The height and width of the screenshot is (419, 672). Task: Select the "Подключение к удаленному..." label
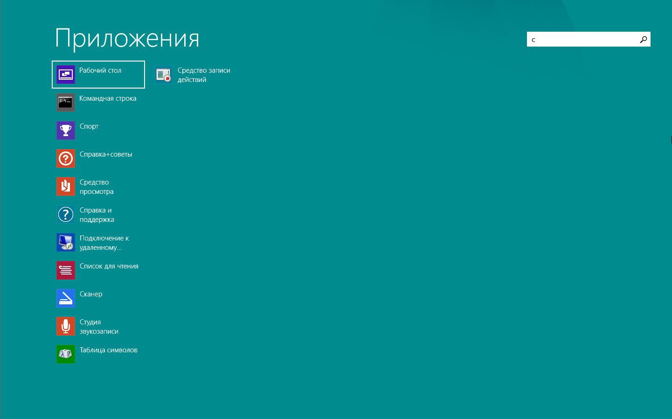104,243
